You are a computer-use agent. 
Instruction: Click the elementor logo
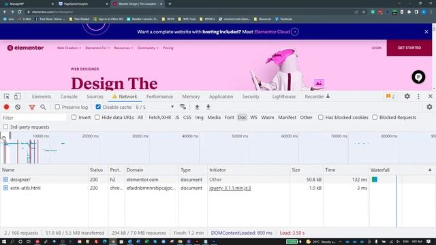[x=25, y=48]
